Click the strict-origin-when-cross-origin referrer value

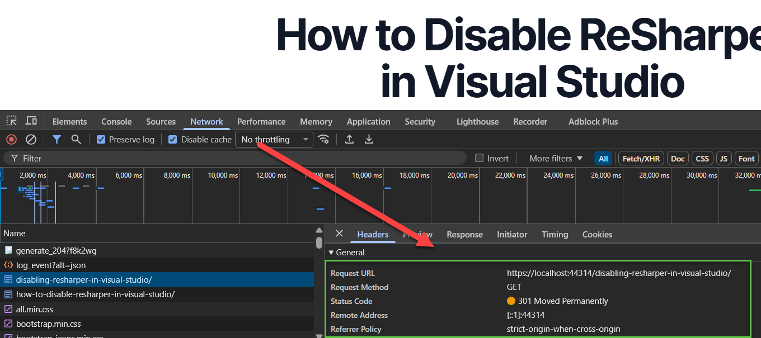[x=563, y=329]
